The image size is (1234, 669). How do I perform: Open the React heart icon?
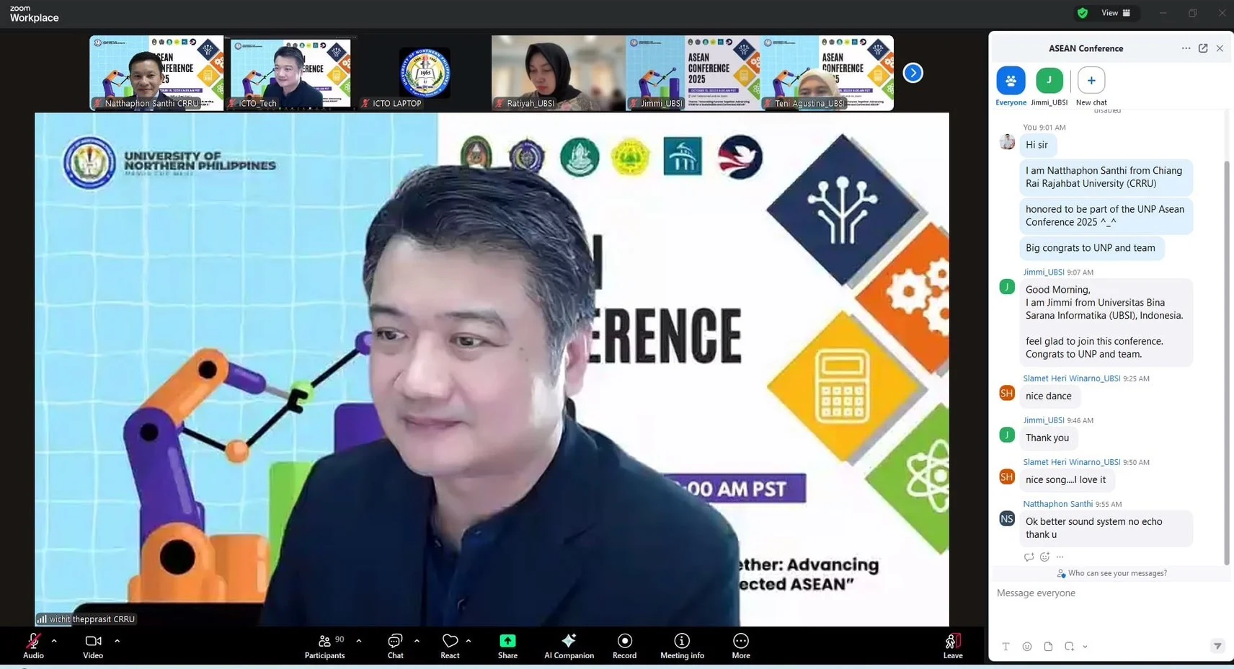[x=450, y=641]
